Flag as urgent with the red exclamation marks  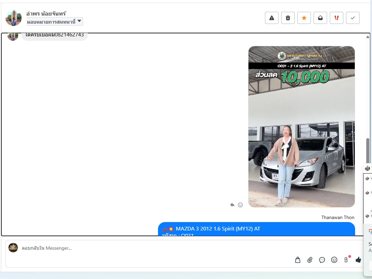336,18
